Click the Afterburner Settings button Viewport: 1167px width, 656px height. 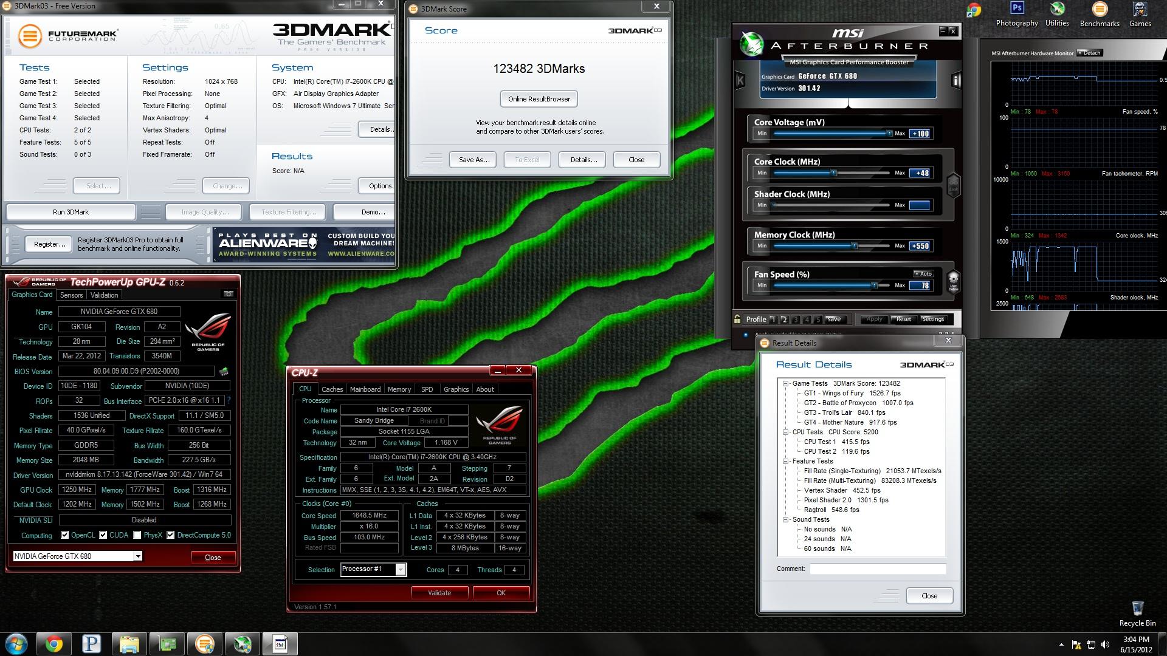point(932,319)
